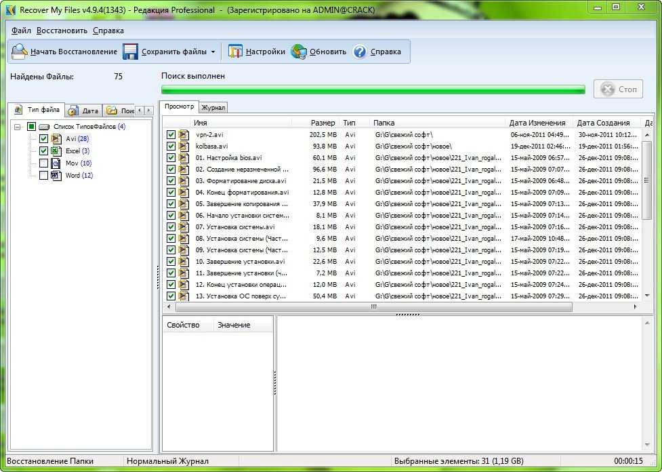Click the Avi file type icon in tree
This screenshot has height=472, width=662.
(x=56, y=138)
